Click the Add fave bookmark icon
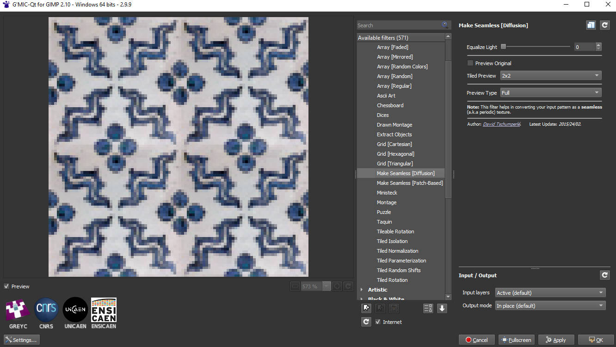 click(x=366, y=308)
